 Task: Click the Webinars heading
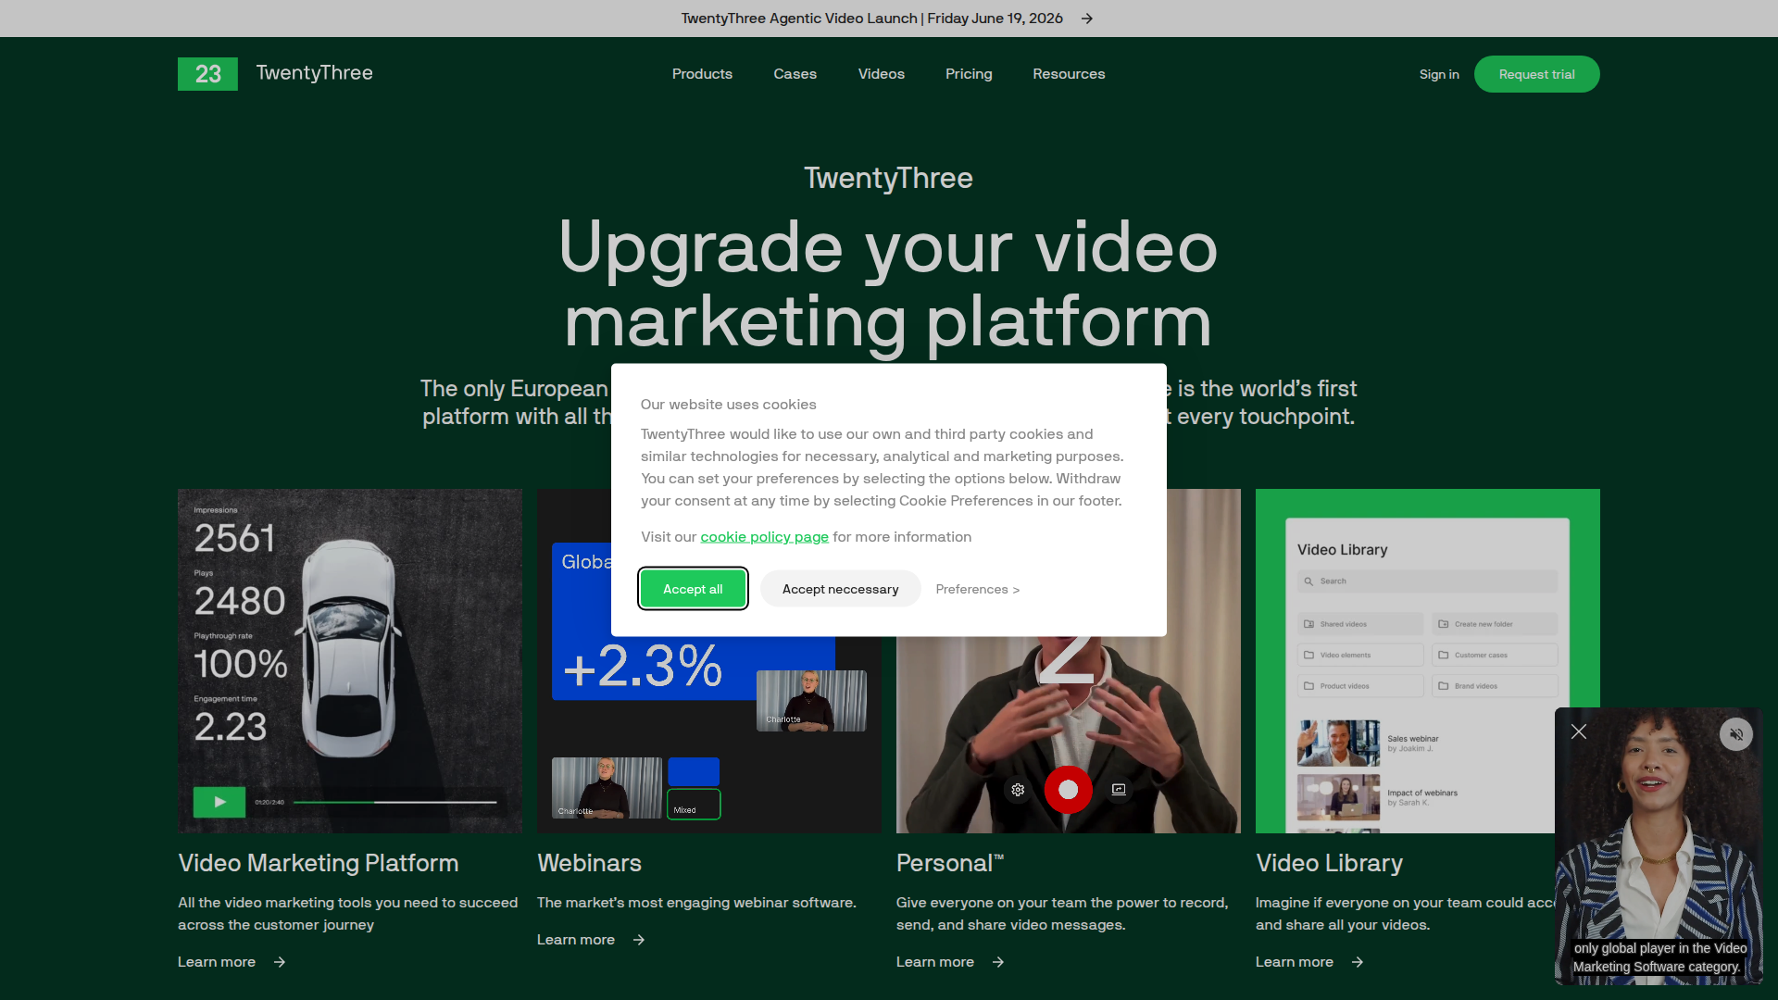[589, 863]
